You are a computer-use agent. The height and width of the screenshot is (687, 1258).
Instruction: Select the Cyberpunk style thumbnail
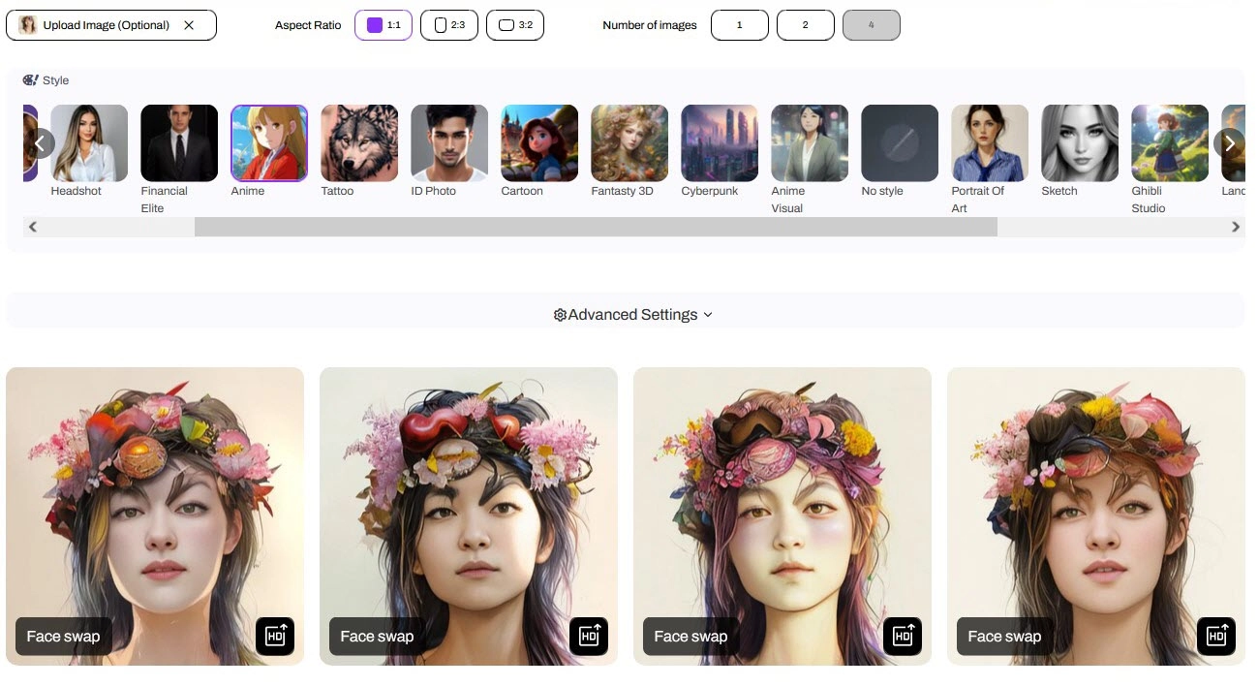click(720, 143)
